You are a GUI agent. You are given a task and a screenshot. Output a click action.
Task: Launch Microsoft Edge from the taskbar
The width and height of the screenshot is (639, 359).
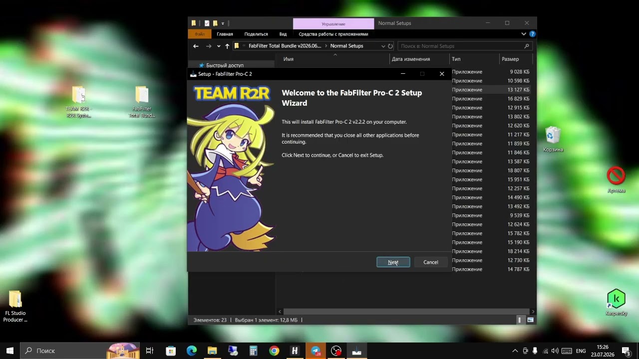pos(192,351)
